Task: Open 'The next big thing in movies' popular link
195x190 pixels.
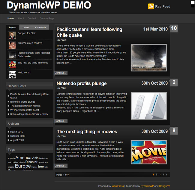Action: [33, 63]
